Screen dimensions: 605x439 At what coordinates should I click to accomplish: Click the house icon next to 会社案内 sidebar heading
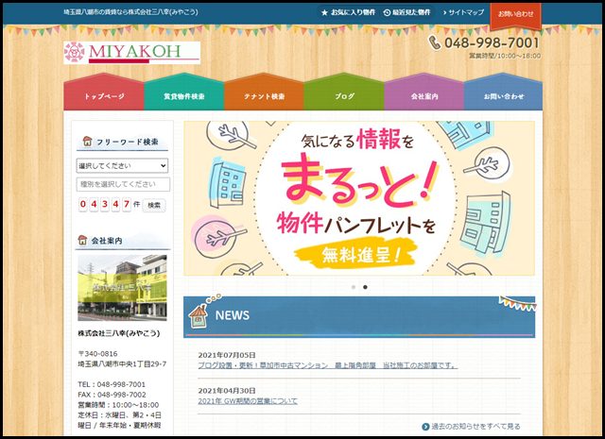[x=82, y=240]
